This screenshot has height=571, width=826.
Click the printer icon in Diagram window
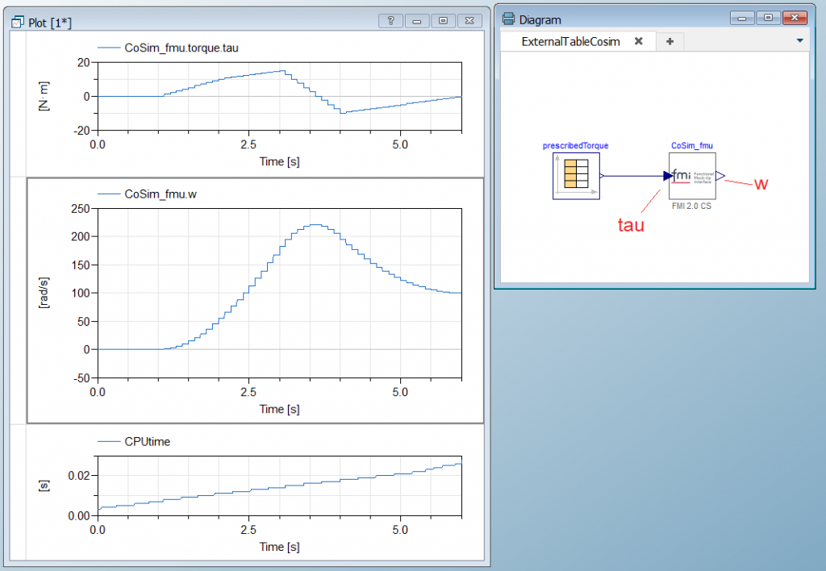[x=508, y=19]
